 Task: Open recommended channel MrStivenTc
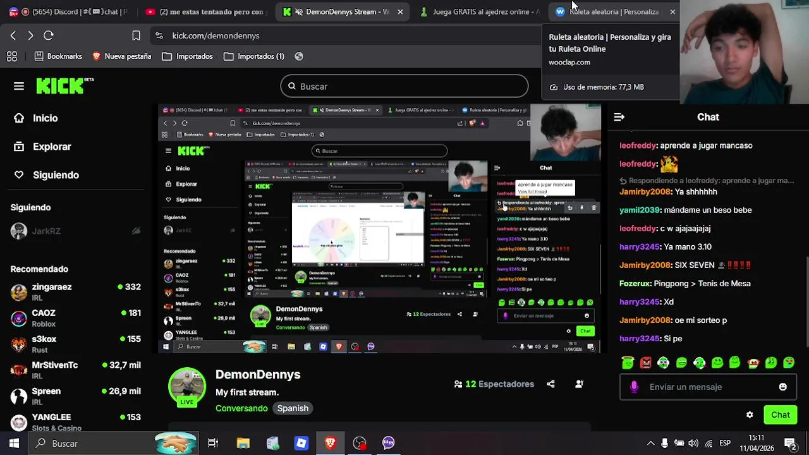click(76, 370)
